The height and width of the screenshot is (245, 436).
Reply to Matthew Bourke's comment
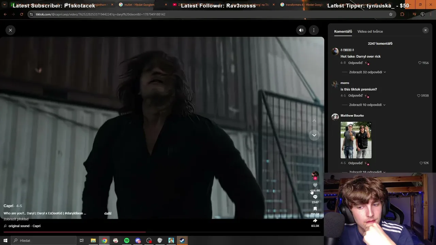[x=355, y=163]
